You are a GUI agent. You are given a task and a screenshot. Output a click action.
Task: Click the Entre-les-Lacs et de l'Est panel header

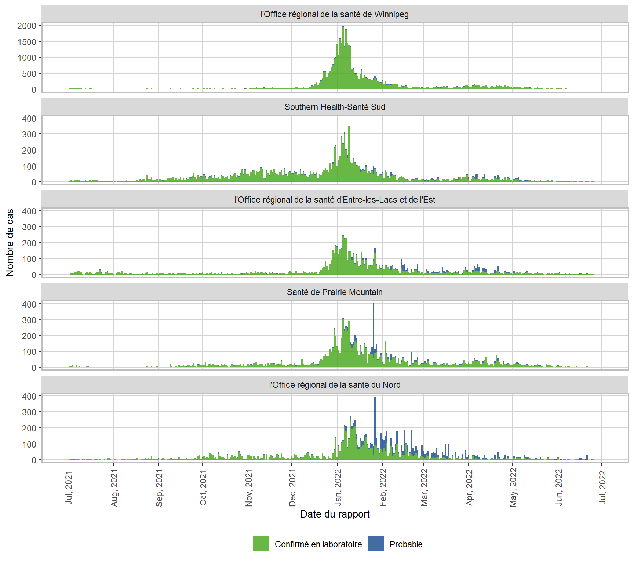point(335,200)
